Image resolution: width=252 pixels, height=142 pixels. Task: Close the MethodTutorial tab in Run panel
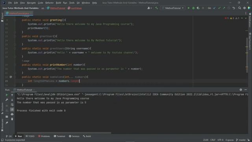34,90
